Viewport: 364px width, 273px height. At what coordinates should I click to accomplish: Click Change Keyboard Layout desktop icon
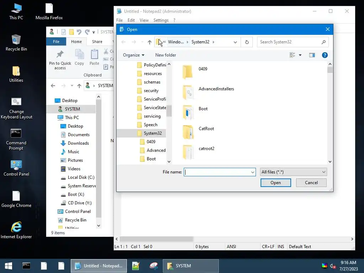[16, 108]
